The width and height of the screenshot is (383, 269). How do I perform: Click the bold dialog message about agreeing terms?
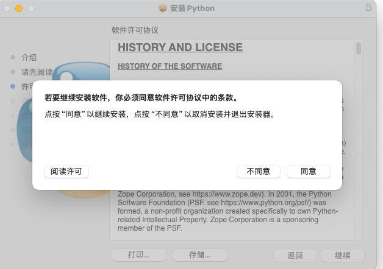[141, 98]
